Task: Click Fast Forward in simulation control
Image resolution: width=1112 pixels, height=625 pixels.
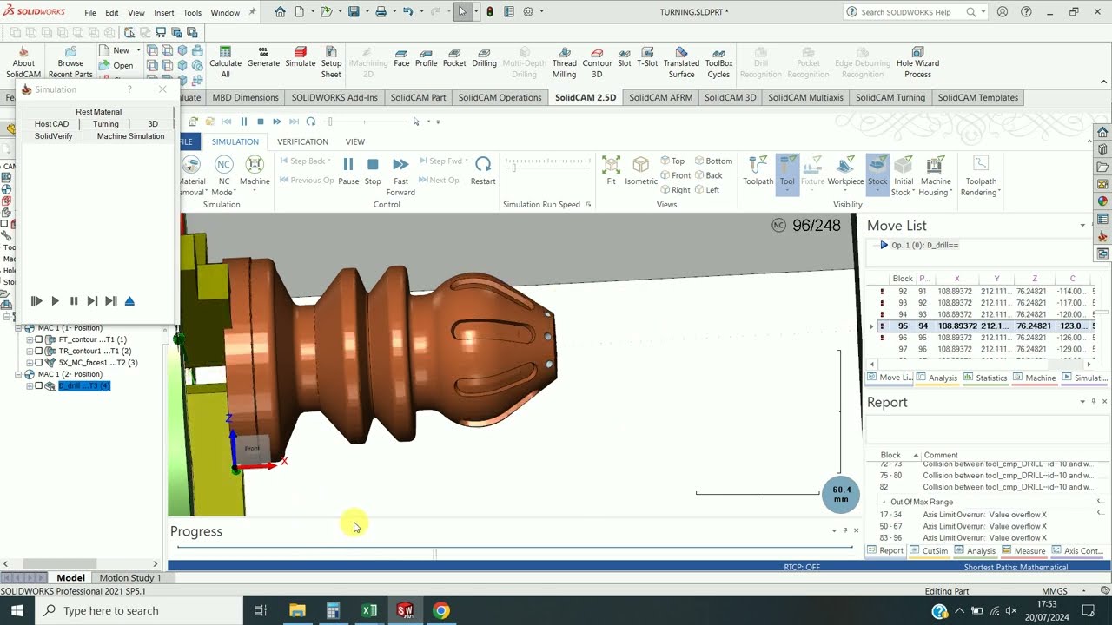Action: click(x=400, y=176)
